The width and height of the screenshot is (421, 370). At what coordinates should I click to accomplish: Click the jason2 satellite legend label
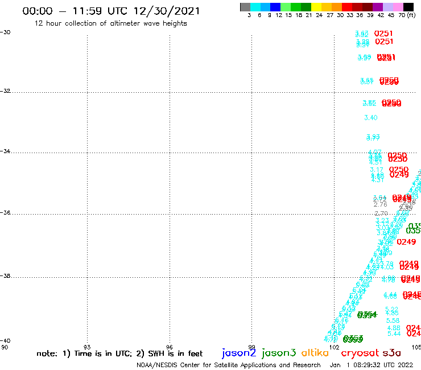click(x=239, y=353)
